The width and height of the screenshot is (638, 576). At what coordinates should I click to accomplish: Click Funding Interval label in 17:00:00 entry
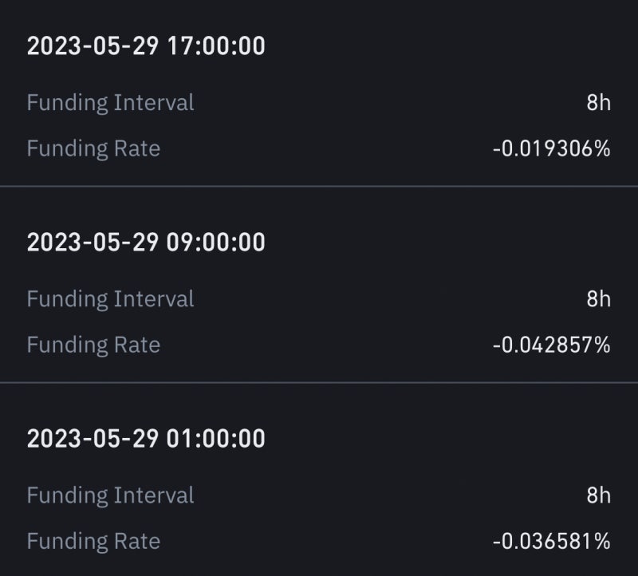tap(110, 102)
